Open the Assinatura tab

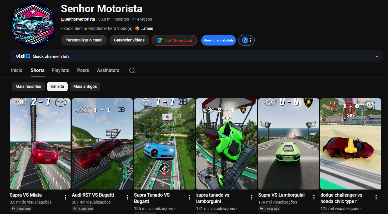point(108,70)
